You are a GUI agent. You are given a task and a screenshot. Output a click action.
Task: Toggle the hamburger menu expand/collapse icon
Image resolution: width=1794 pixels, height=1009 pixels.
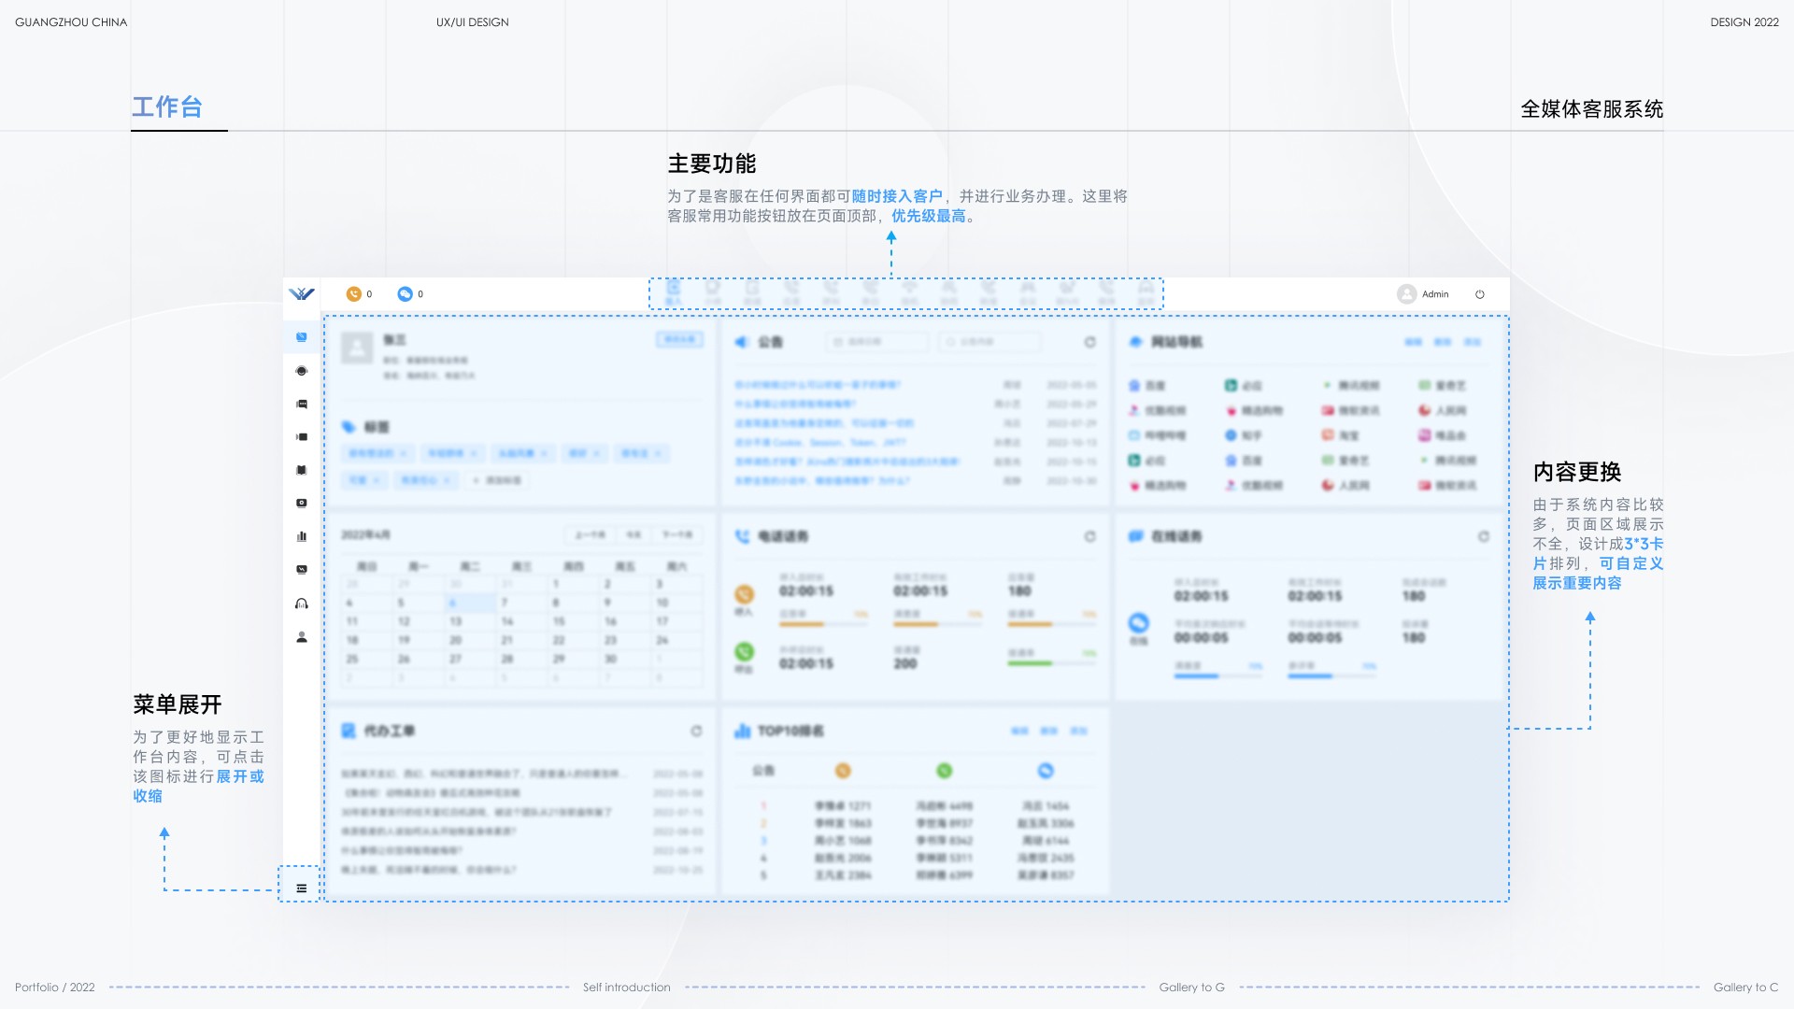click(x=301, y=888)
